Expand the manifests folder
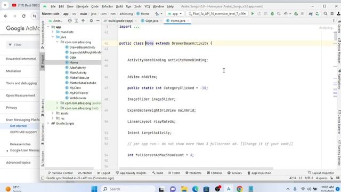This screenshot has height=192, width=341. point(53,32)
